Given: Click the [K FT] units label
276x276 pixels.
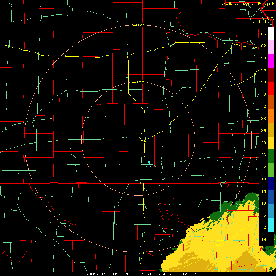Looking at the screenshot, I should click(259, 21).
